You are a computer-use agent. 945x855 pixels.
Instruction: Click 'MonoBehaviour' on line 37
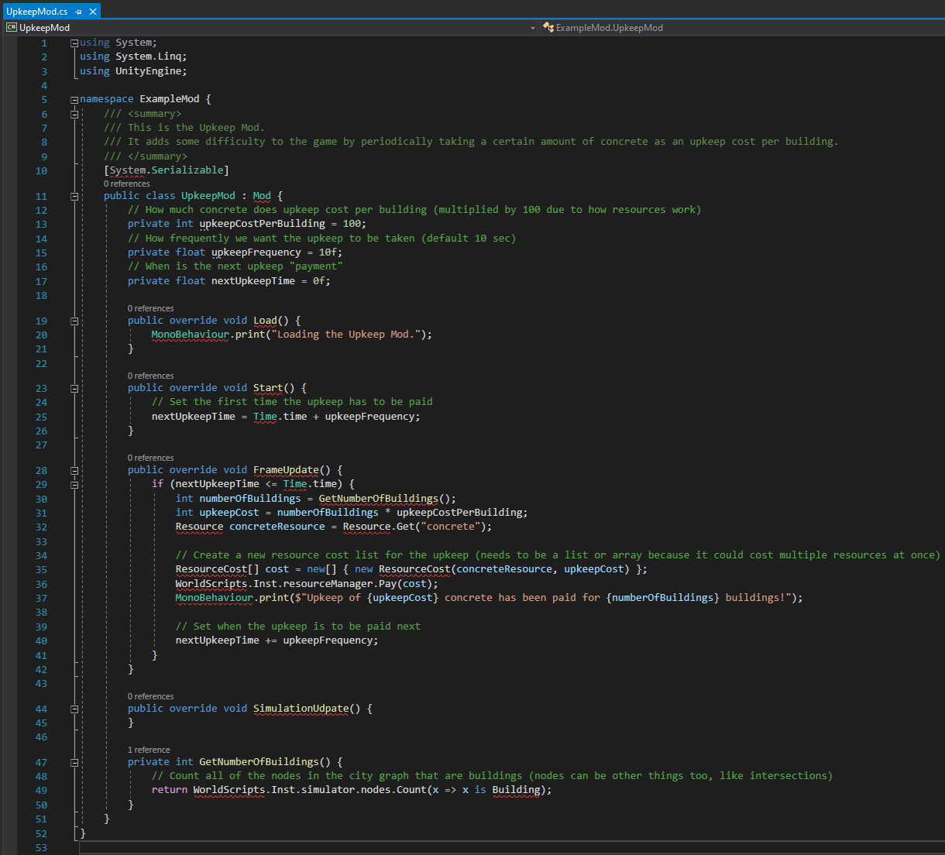point(215,598)
